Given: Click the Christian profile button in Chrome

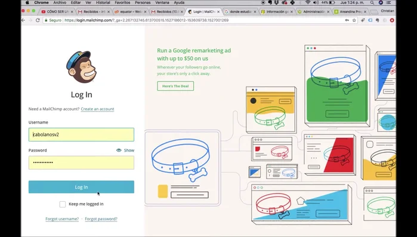Looking at the screenshot, I should [x=387, y=11].
